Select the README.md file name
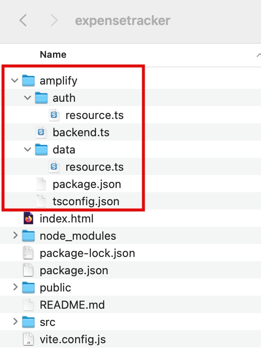 click(72, 305)
